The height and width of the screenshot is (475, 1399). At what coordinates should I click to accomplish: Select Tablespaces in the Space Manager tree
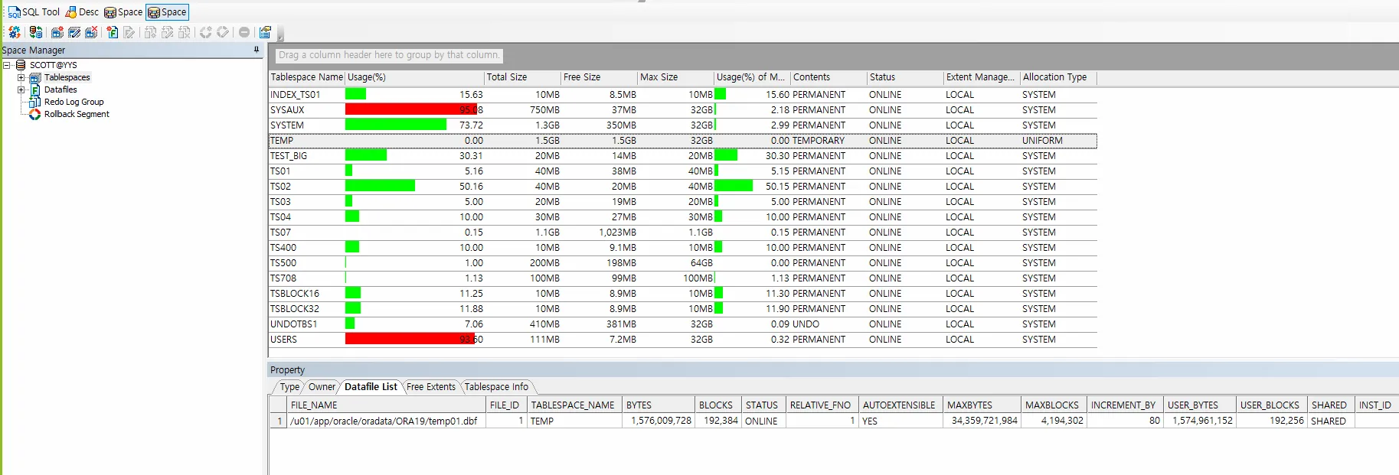tap(67, 77)
